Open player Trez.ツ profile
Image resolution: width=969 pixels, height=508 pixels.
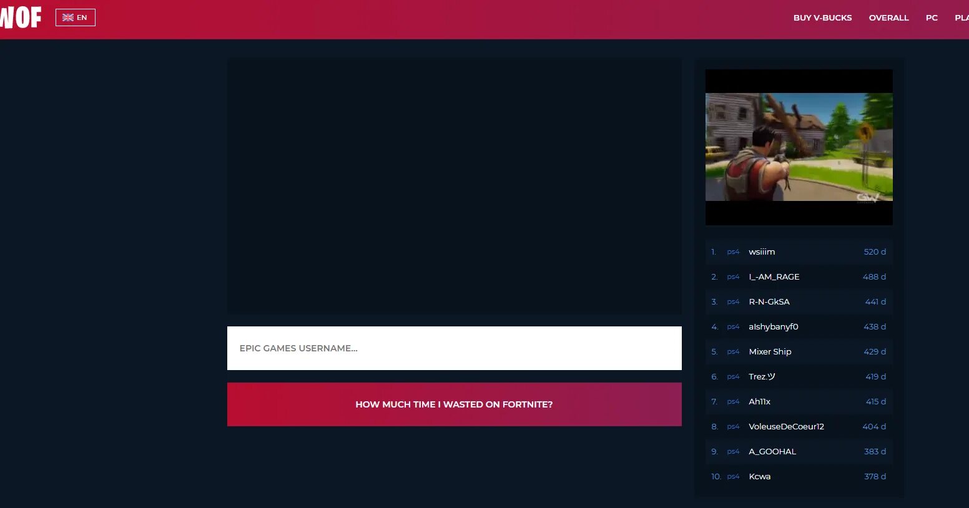(762, 377)
